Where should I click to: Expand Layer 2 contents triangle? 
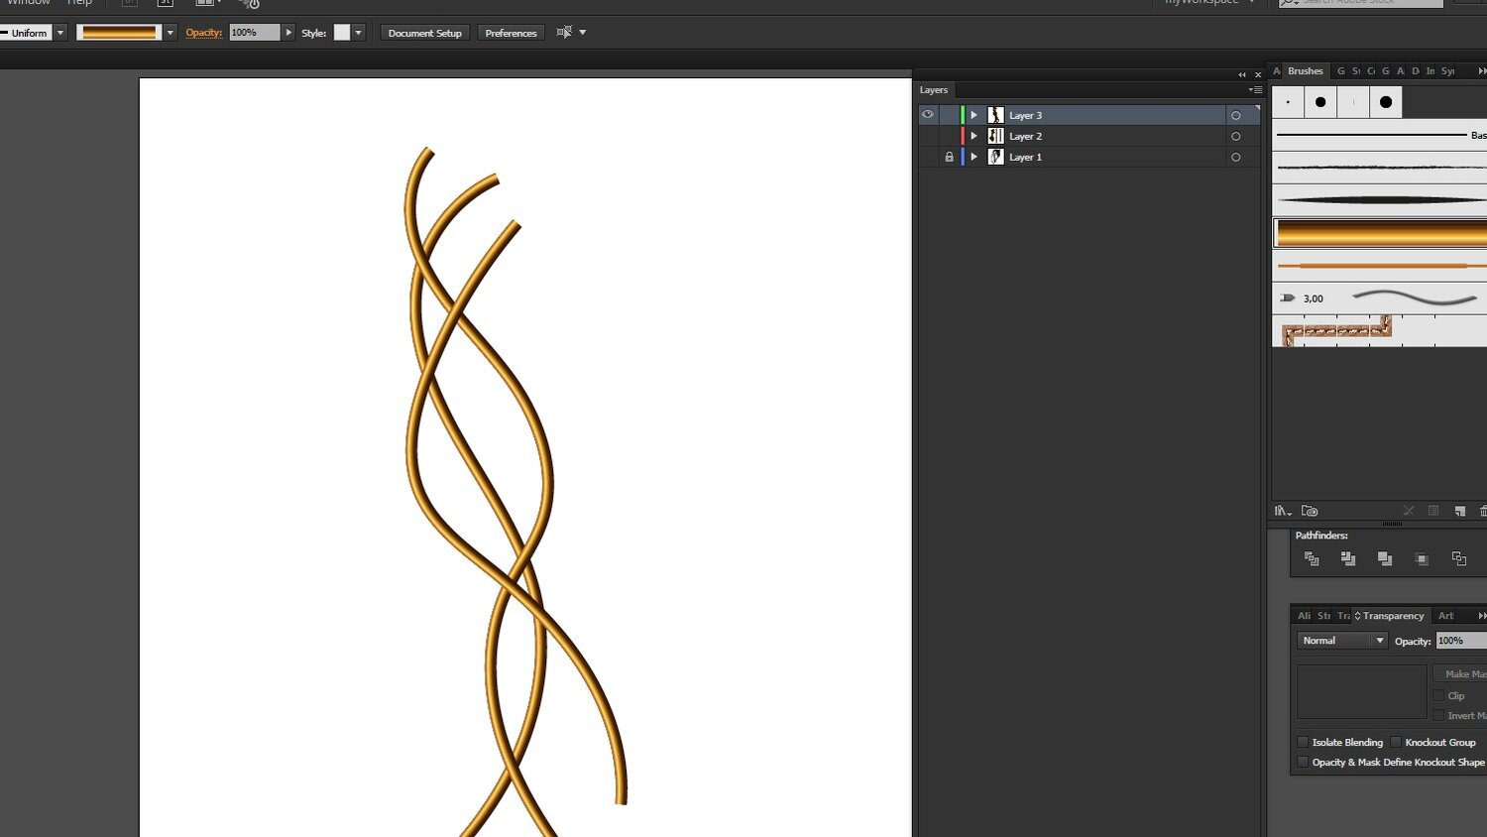[973, 136]
